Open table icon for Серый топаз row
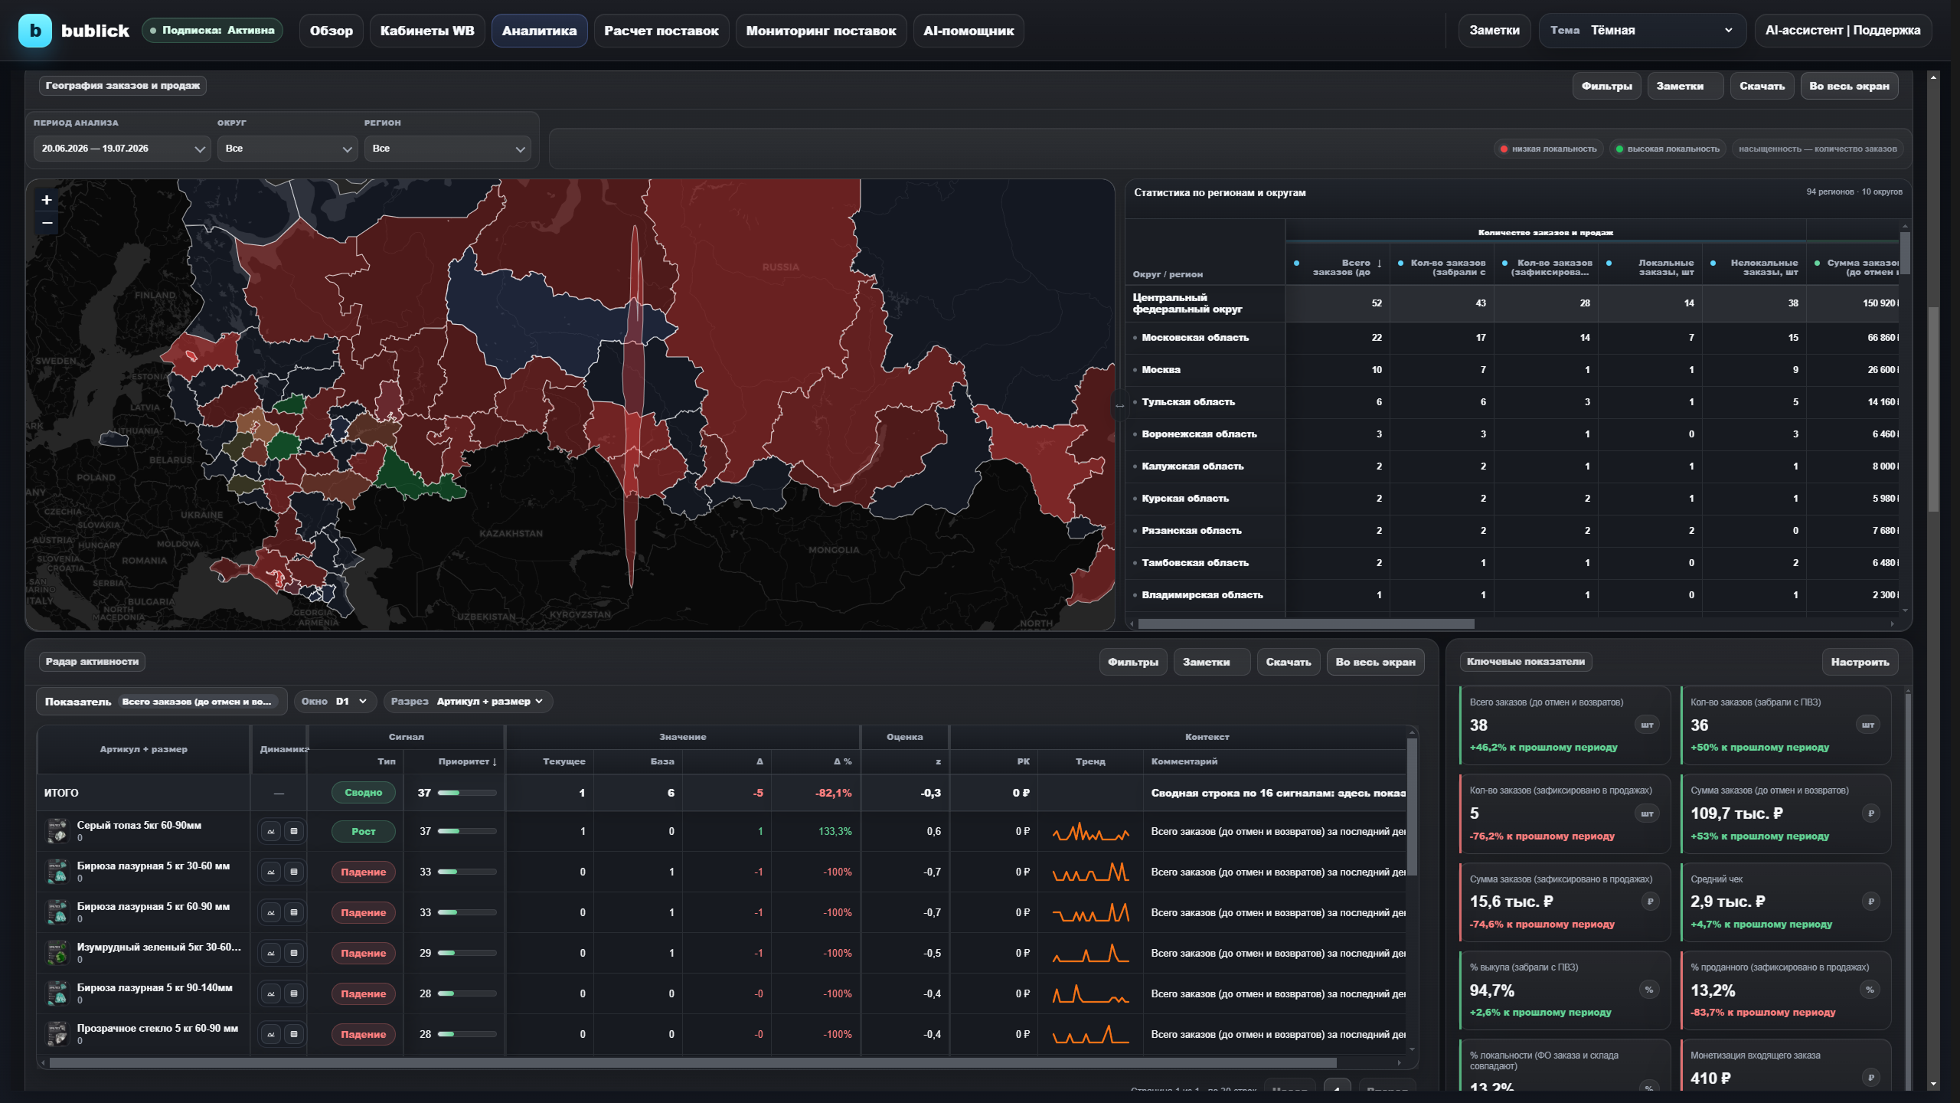The image size is (1960, 1103). [x=294, y=831]
